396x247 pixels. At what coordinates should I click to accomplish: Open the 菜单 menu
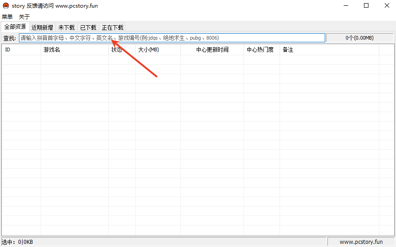[x=7, y=17]
